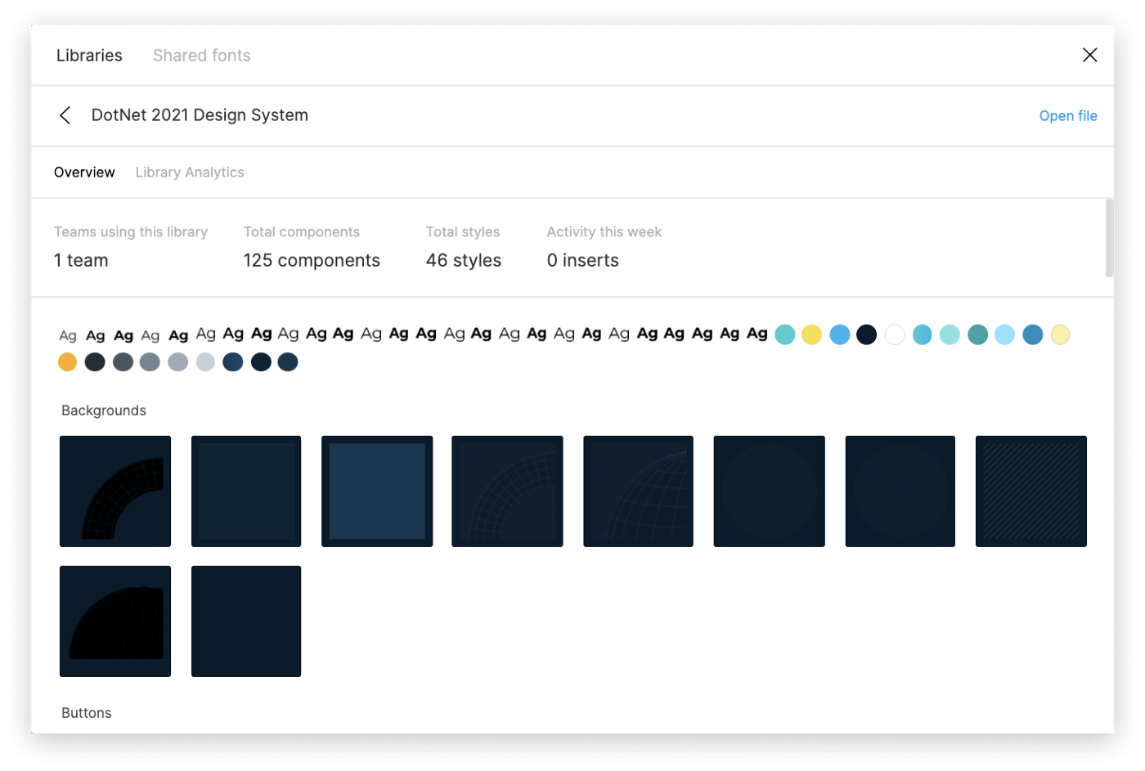This screenshot has height=771, width=1145.
Task: Click the 'Activity this week' label
Action: pyautogui.click(x=604, y=232)
